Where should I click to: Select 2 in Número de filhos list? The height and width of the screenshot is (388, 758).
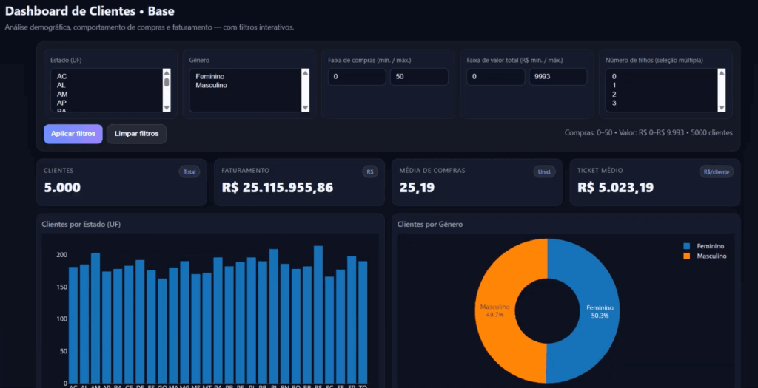click(x=661, y=94)
